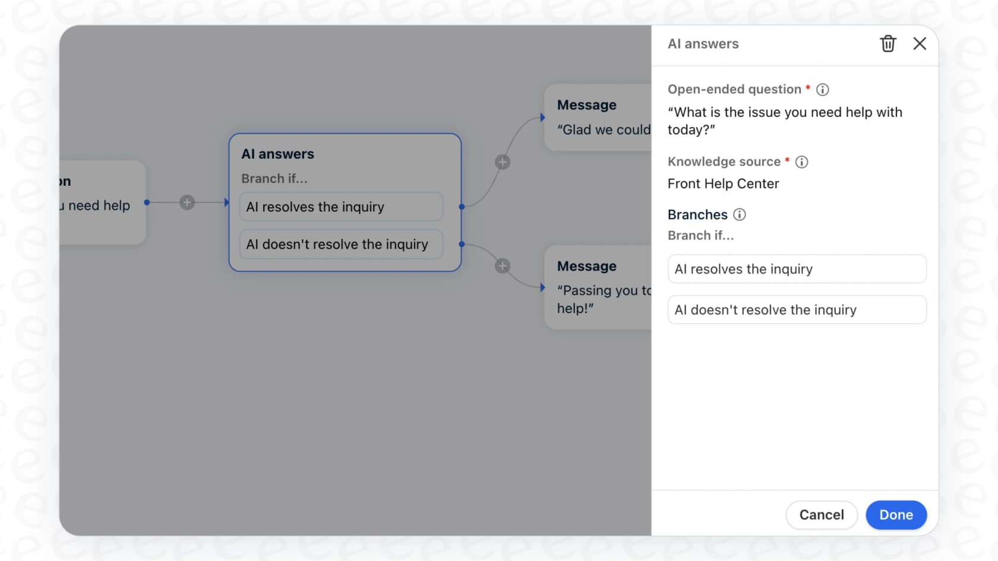
Task: Select 'AI resolves the inquiry' field in panel
Action: click(797, 269)
